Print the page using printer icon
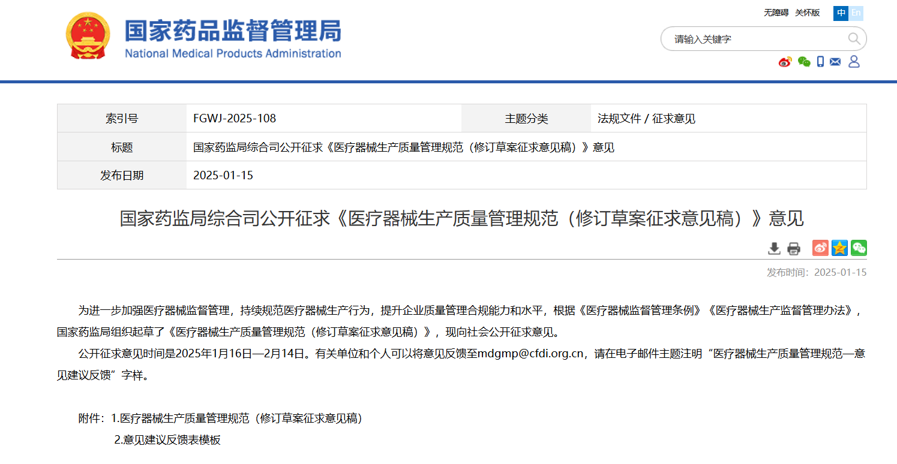This screenshot has height=464, width=897. [x=794, y=248]
